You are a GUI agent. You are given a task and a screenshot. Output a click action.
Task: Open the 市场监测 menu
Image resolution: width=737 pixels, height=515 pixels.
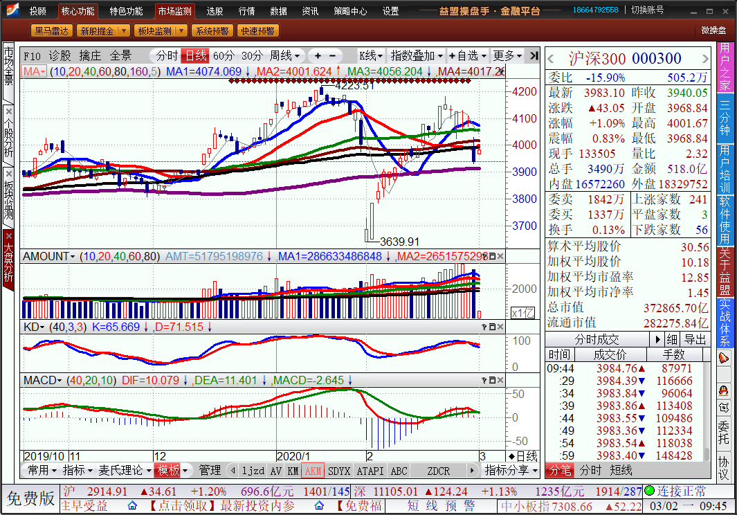click(x=174, y=11)
